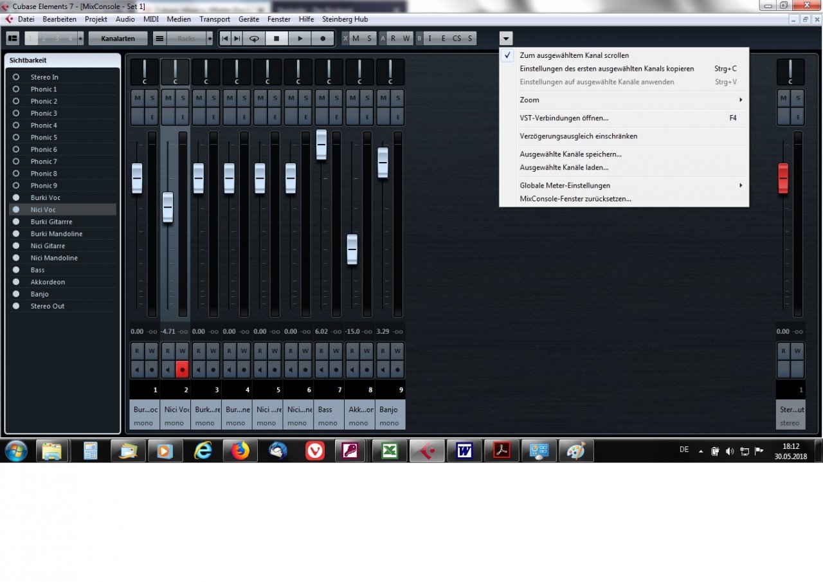Open Excel from the taskbar
Screen dimensions: 823x582
tap(390, 451)
